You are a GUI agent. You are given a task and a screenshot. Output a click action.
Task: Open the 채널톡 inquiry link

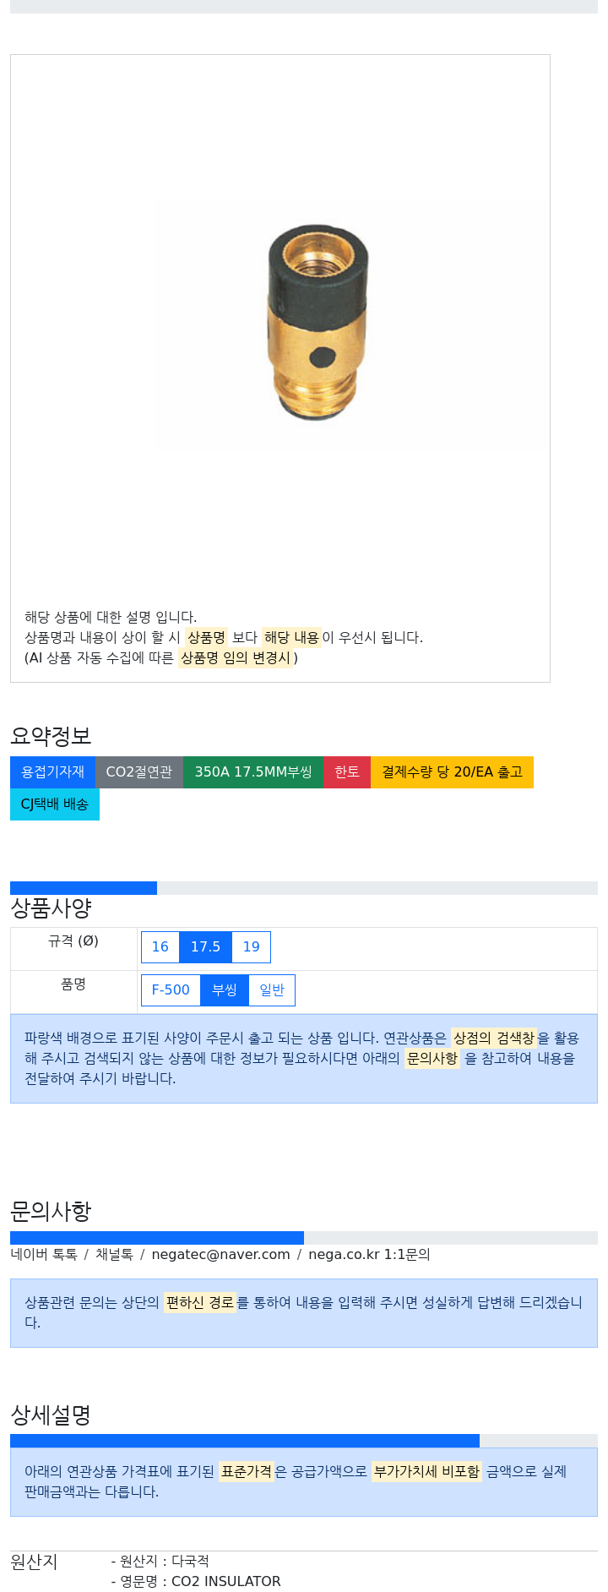click(114, 1255)
